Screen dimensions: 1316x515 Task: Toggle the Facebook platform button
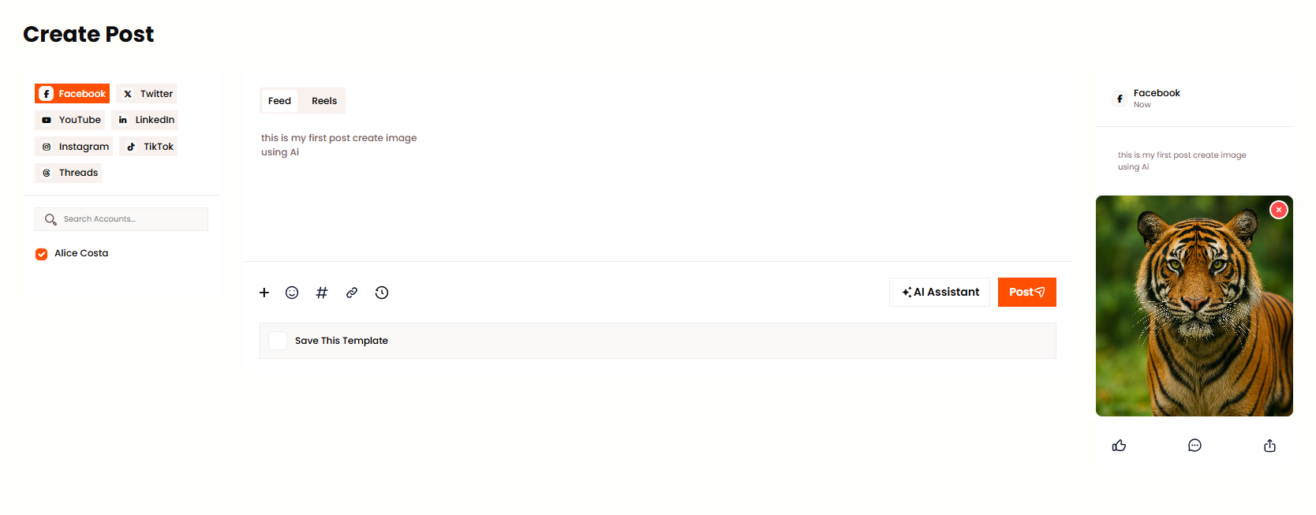pyautogui.click(x=73, y=94)
